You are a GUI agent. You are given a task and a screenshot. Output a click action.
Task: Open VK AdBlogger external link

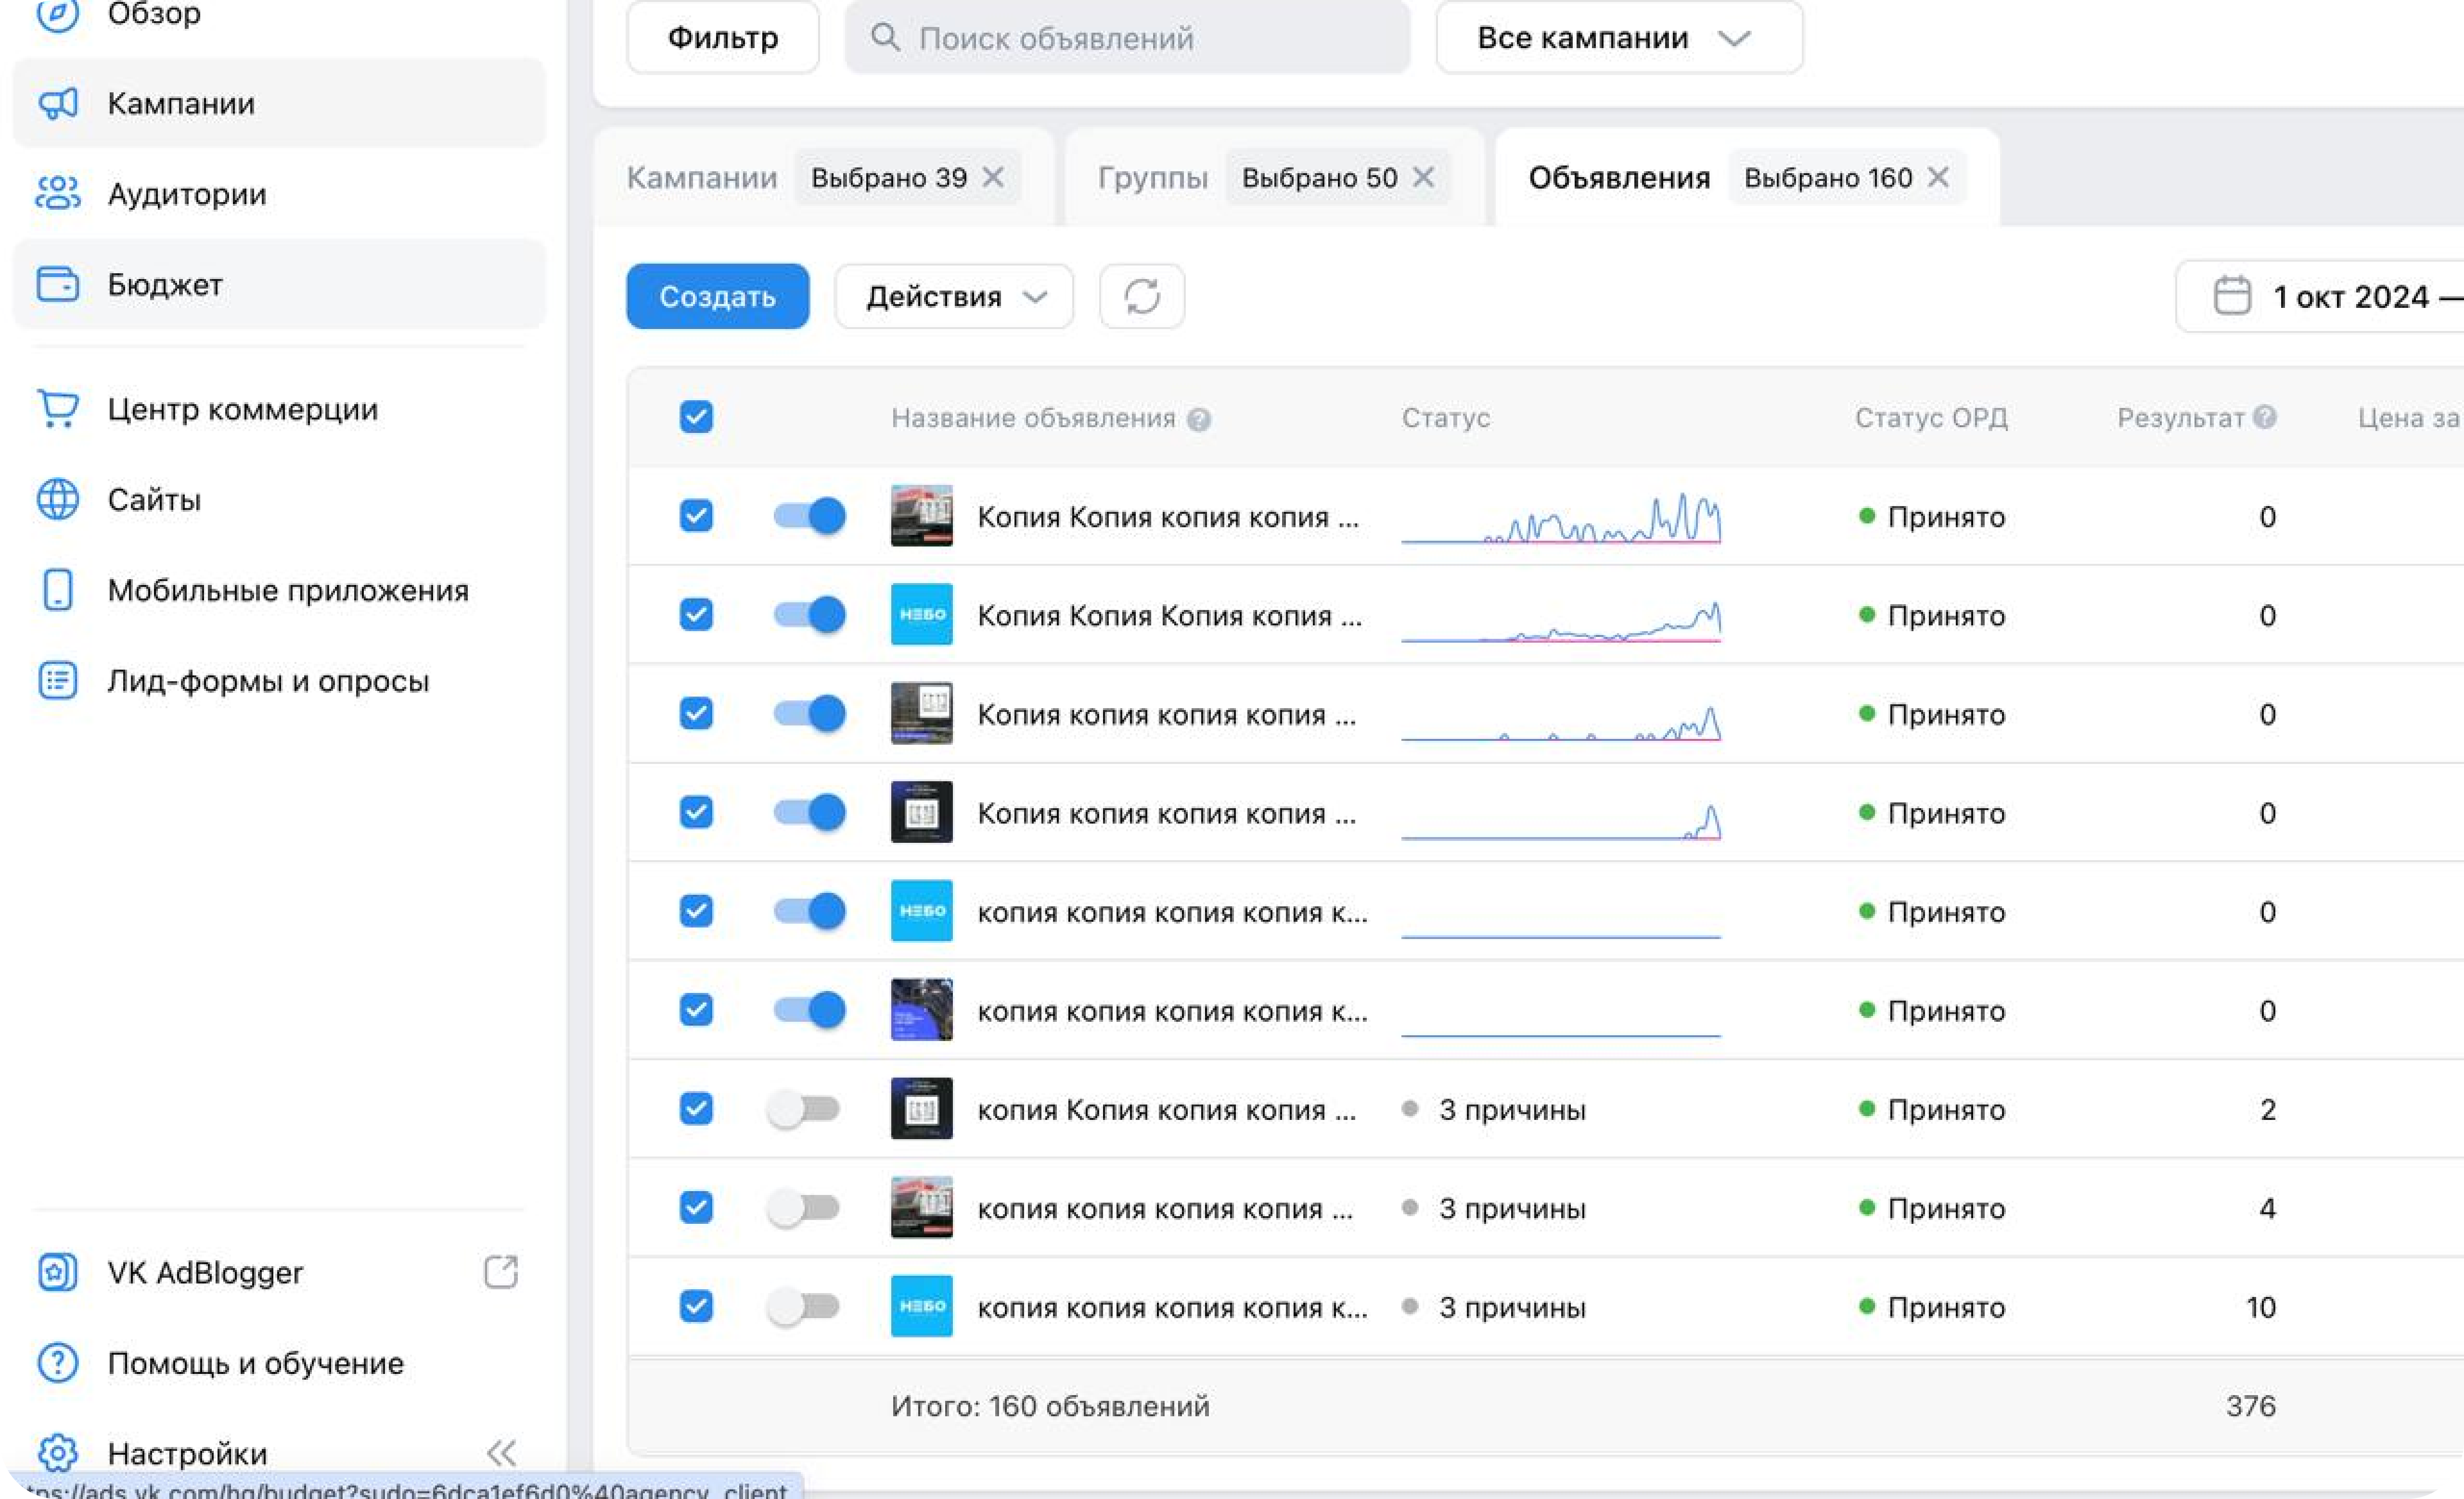pos(500,1272)
